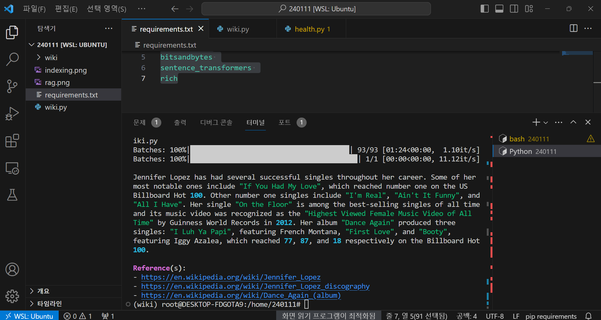601x320 pixels.
Task: Open the overflow menu in menu bar
Action: tap(142, 9)
